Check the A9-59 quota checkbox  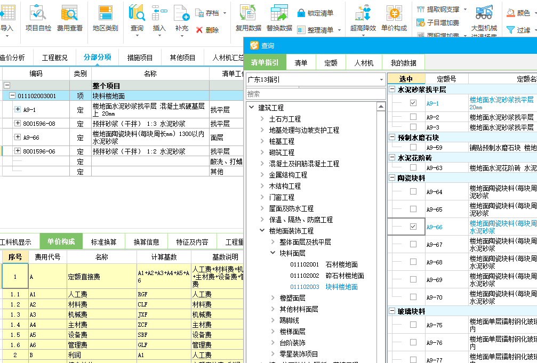point(413,147)
